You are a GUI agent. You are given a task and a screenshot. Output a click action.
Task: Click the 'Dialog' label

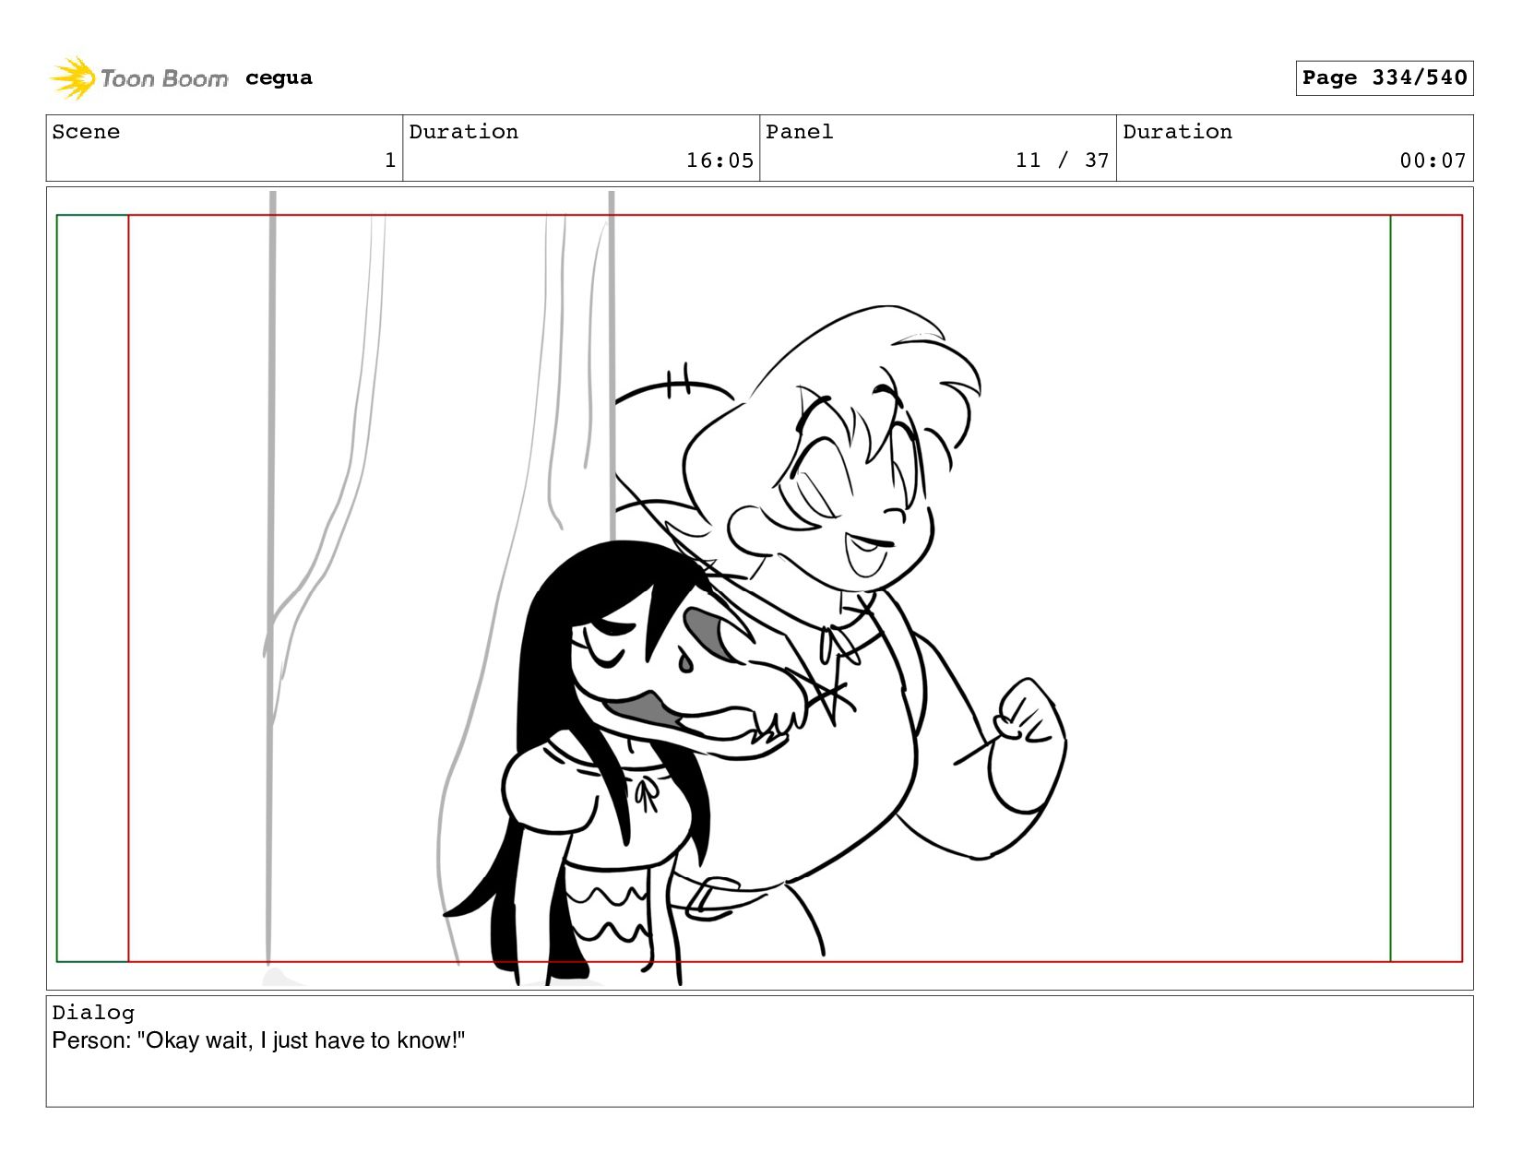pos(93,1013)
